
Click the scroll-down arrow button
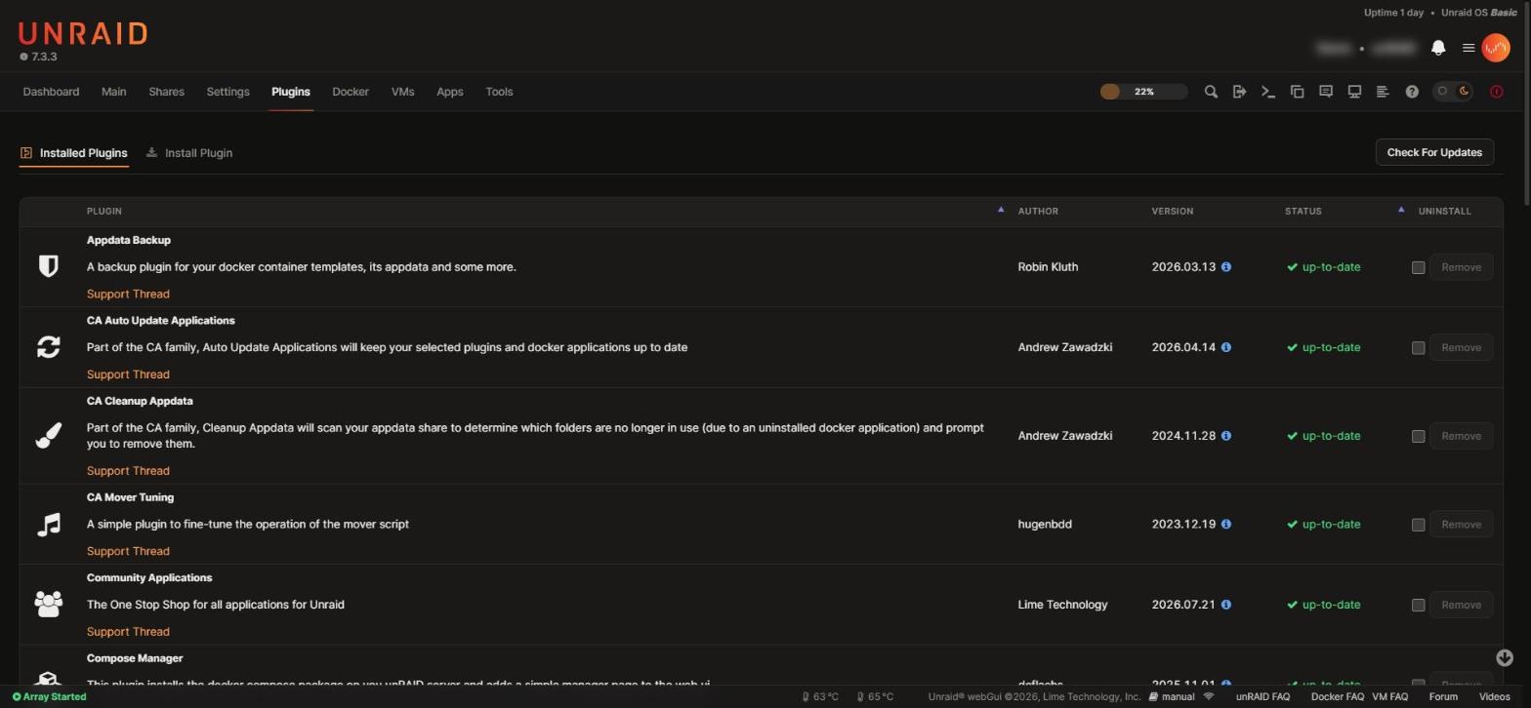pos(1505,658)
